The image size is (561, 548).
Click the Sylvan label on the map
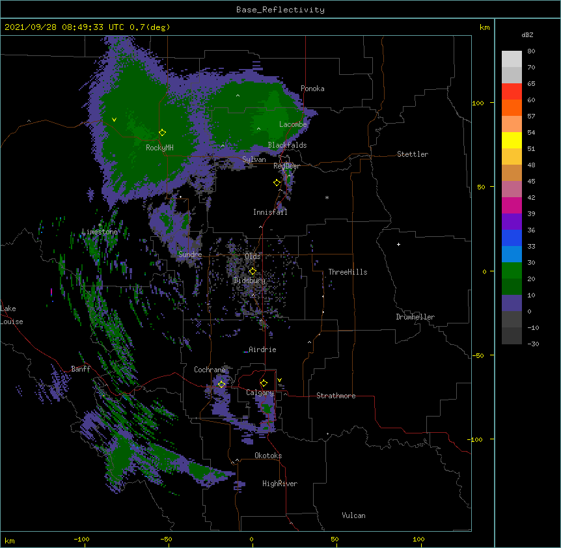tap(254, 159)
